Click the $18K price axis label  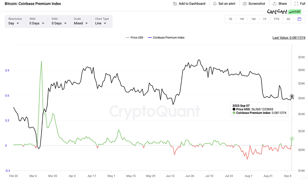click(301, 171)
